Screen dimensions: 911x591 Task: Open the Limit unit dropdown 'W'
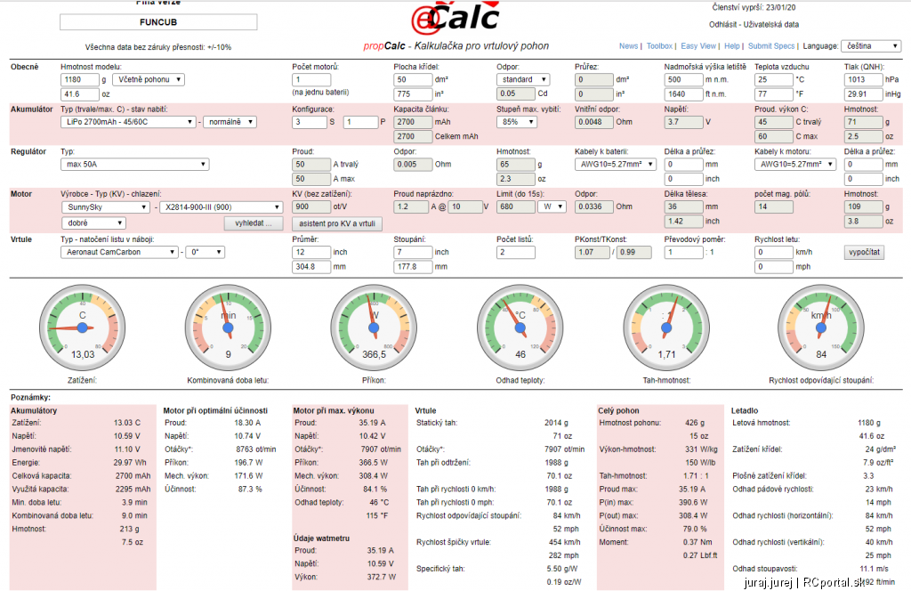coord(552,206)
